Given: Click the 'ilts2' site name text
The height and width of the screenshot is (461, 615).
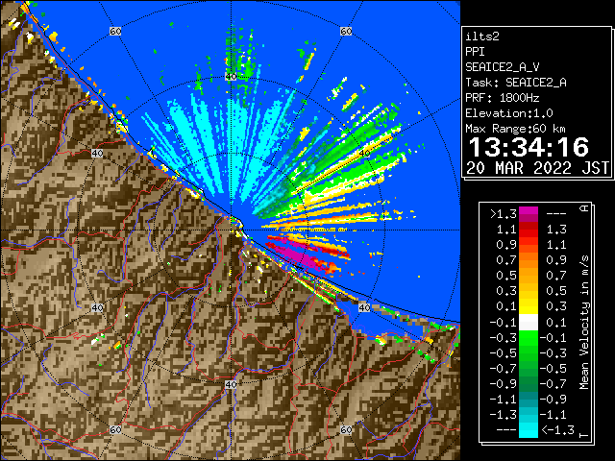Looking at the screenshot, I should pyautogui.click(x=482, y=36).
